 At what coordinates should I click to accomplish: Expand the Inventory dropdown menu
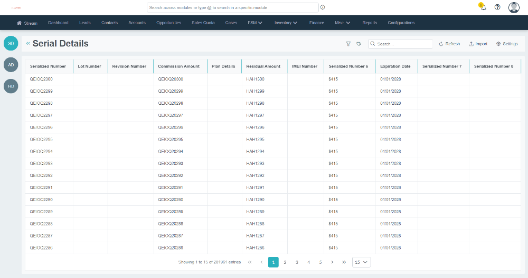click(x=286, y=23)
